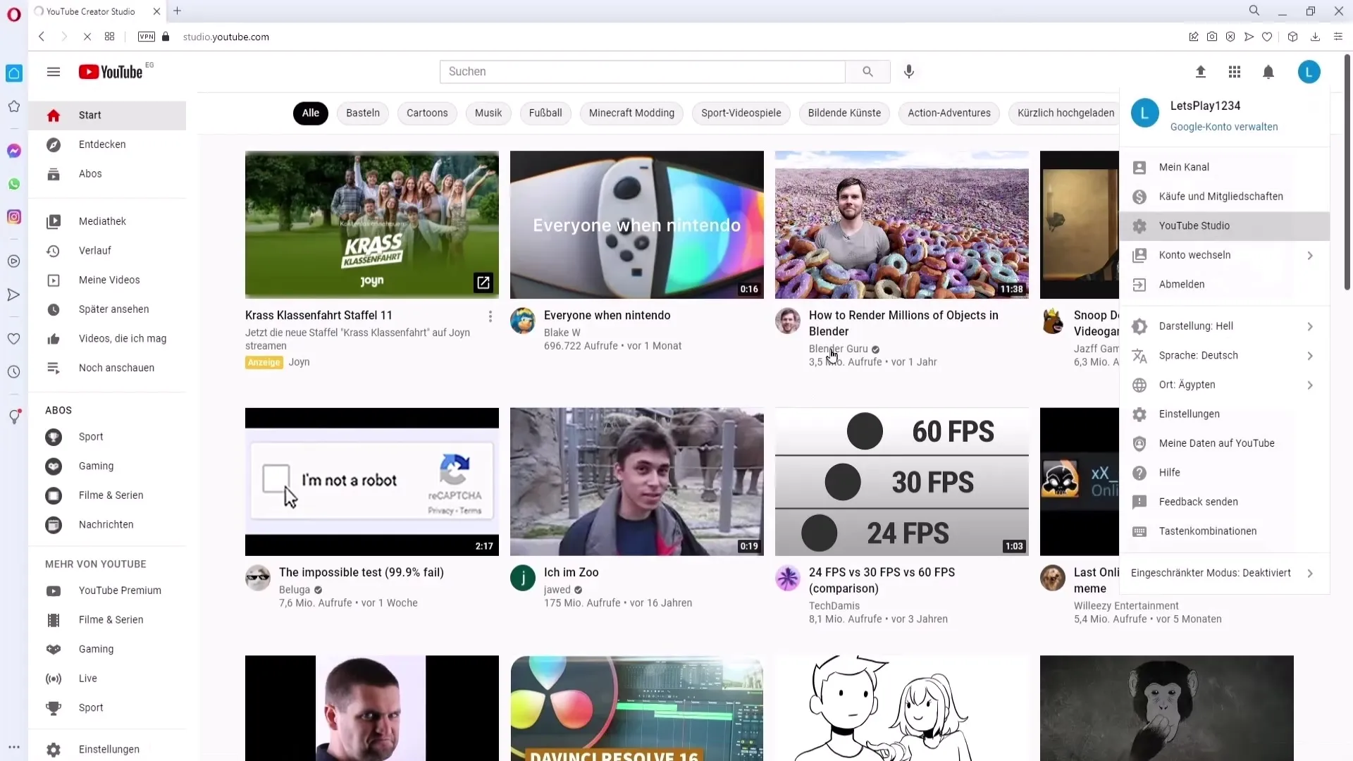
Task: Expand Sprache: Deutsch submenu arrow
Action: click(1311, 355)
